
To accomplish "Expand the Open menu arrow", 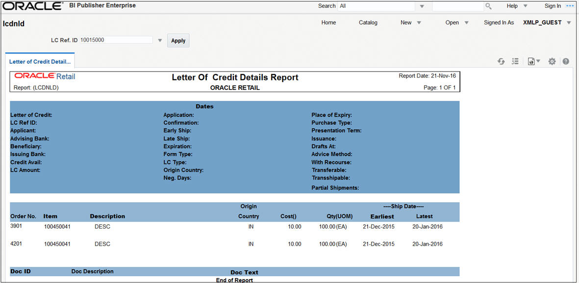I will [466, 23].
